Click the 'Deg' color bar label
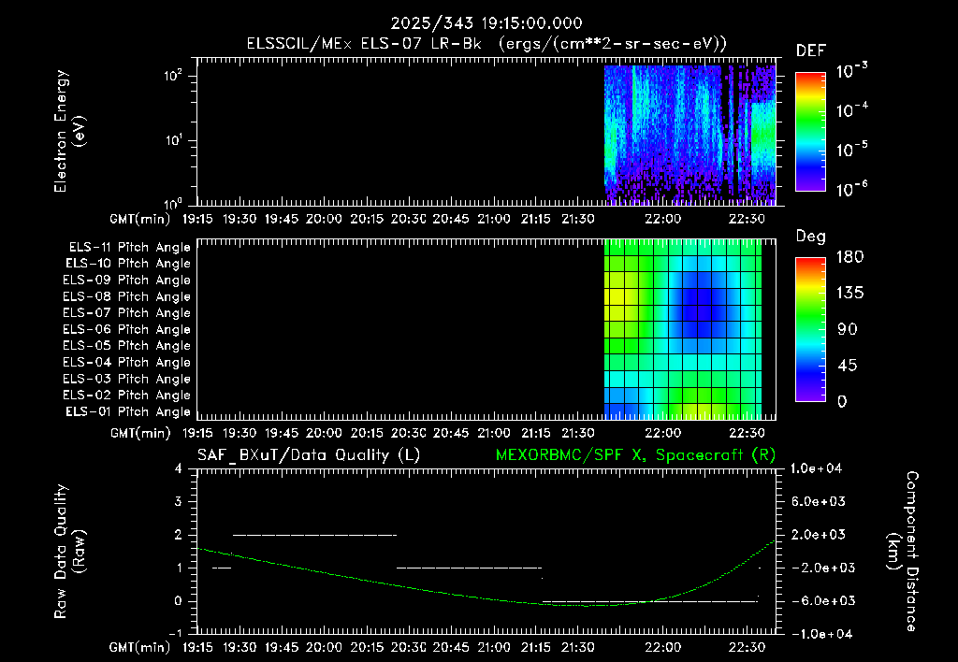The height and width of the screenshot is (662, 958). pos(811,237)
